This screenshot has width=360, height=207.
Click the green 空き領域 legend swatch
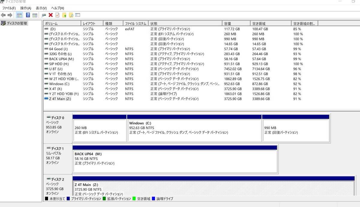point(135,199)
